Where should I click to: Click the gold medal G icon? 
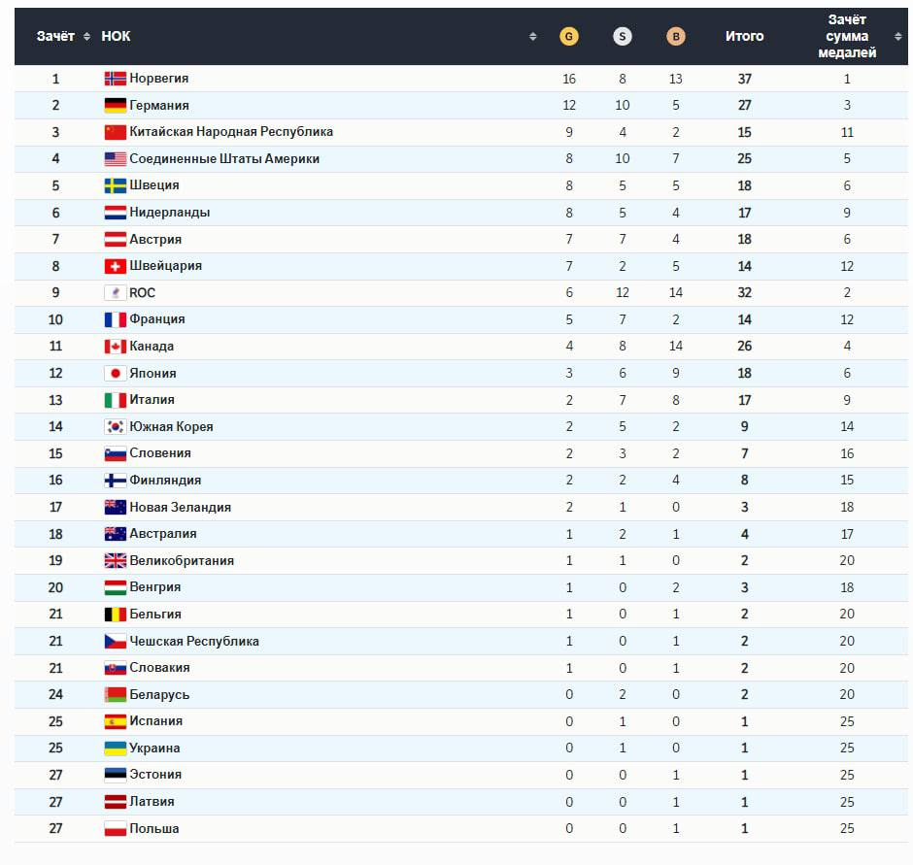click(569, 37)
